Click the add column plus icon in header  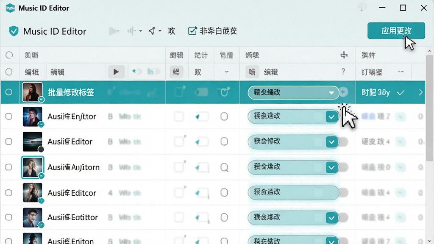click(344, 55)
